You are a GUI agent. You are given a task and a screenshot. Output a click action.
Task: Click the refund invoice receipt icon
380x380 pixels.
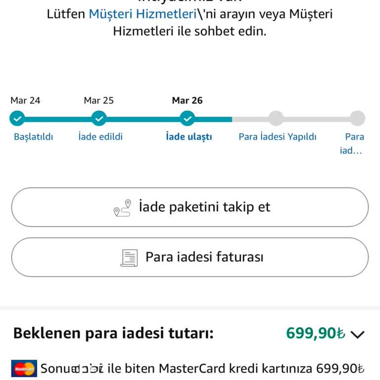[129, 257]
